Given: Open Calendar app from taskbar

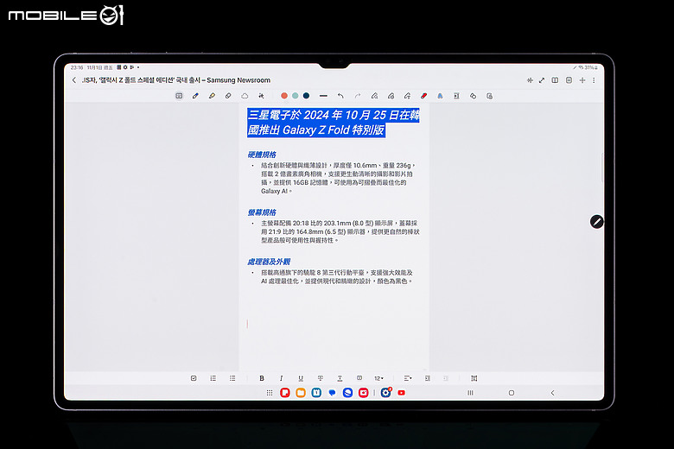Looking at the screenshot, I should coord(316,393).
